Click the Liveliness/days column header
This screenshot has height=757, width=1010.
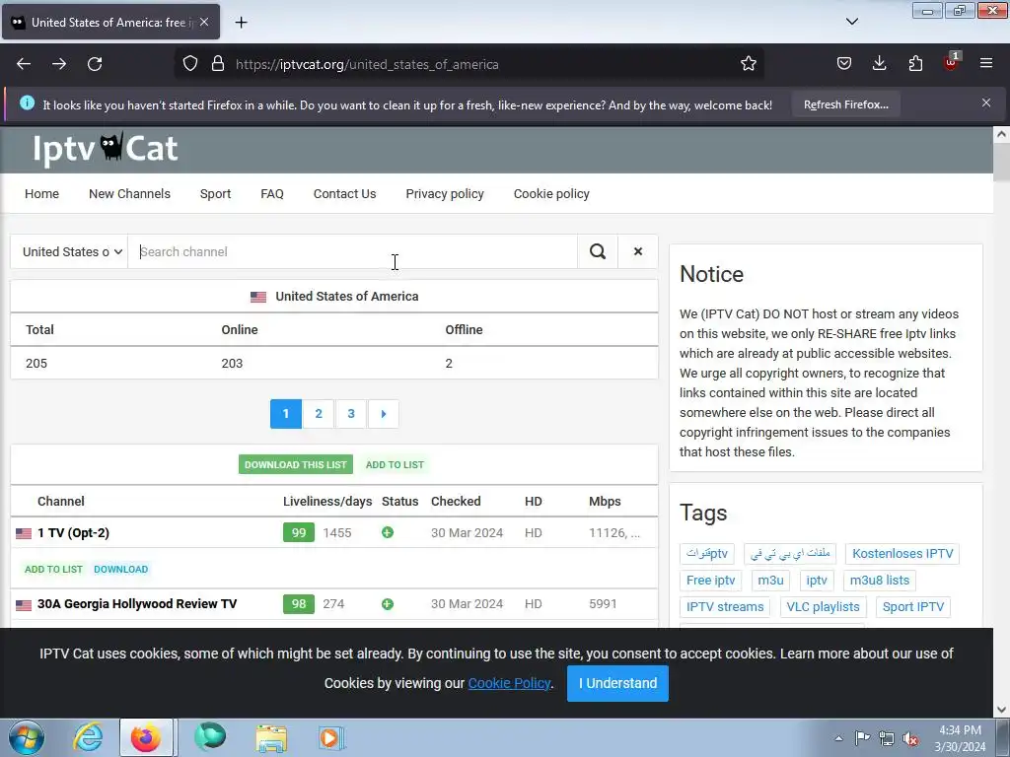(327, 502)
